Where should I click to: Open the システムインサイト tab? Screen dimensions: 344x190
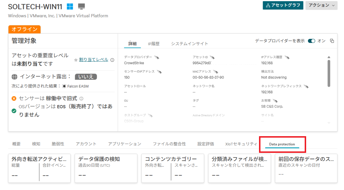point(189,44)
